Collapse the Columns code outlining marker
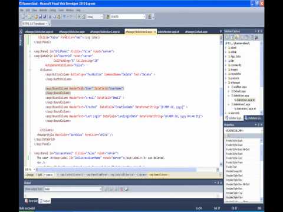Screen dimensions: 283x212 tap(30, 69)
